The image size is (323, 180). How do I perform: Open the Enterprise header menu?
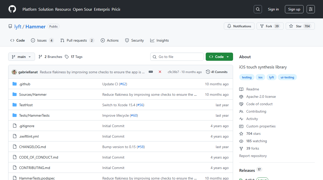(x=102, y=9)
